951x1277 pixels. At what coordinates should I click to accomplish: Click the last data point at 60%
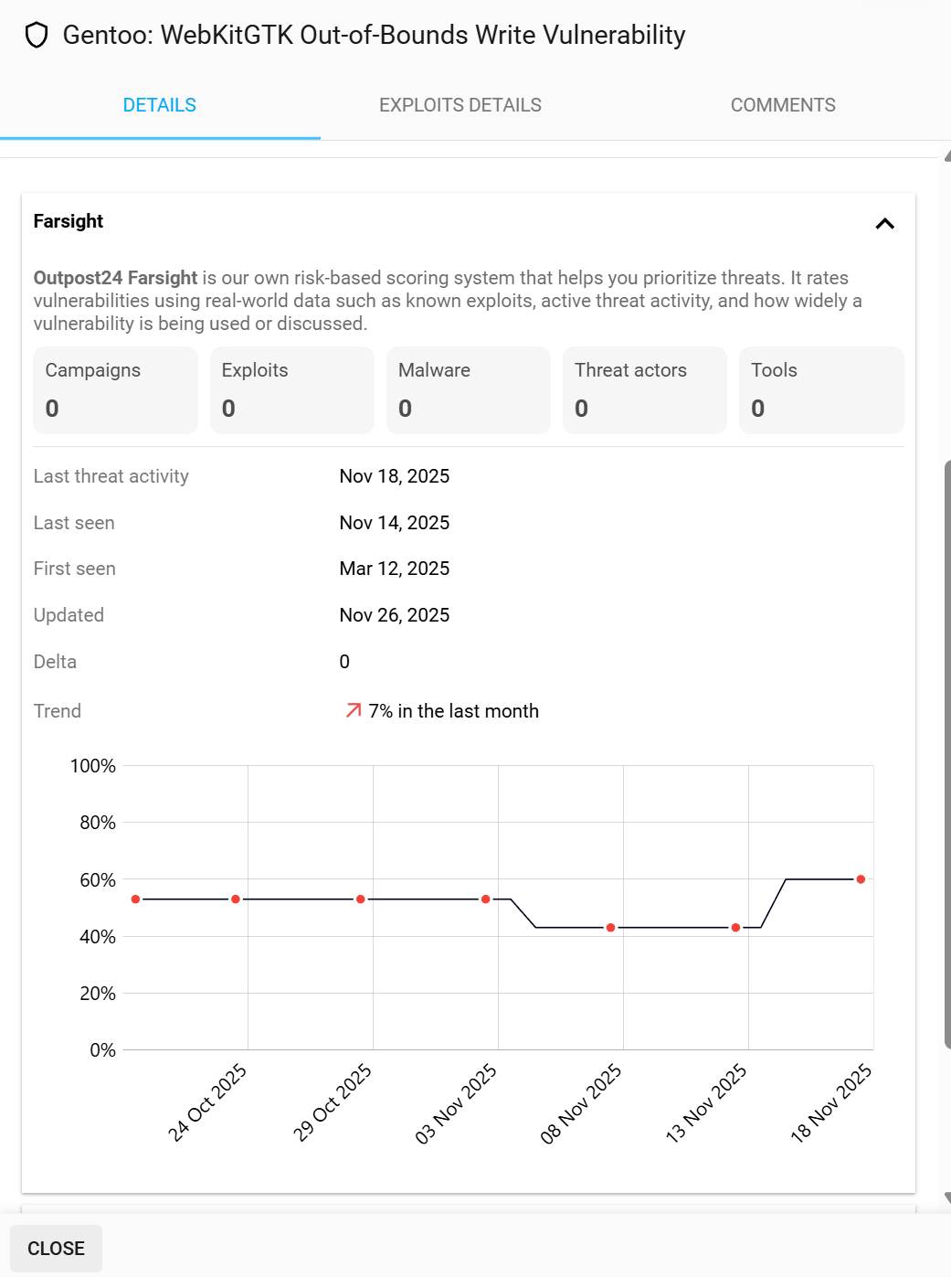[861, 879]
